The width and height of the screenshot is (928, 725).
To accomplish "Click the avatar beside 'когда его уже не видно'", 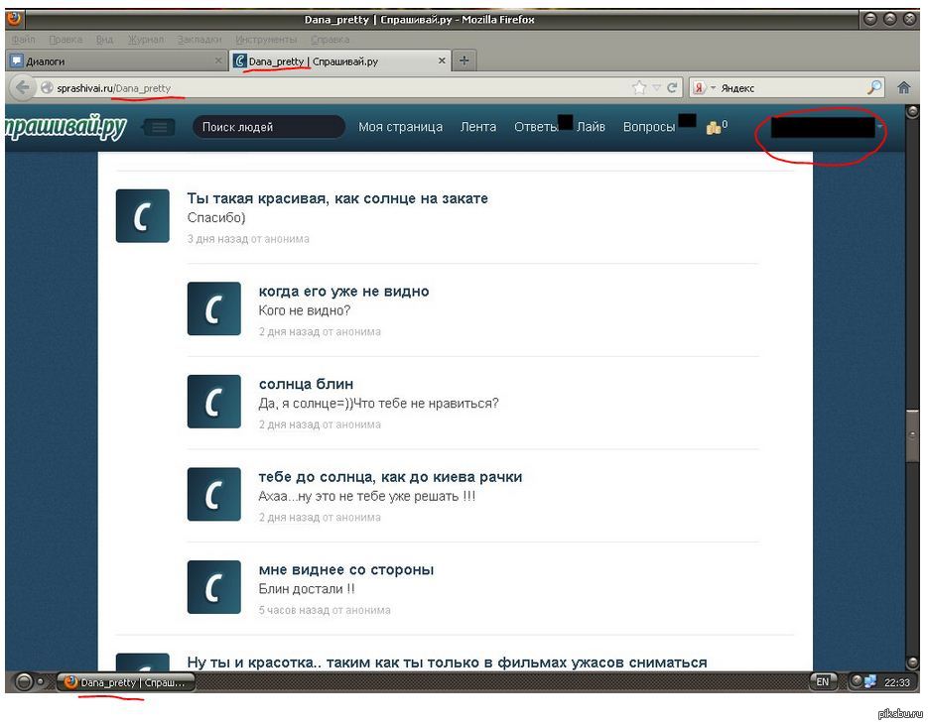I will pos(214,308).
